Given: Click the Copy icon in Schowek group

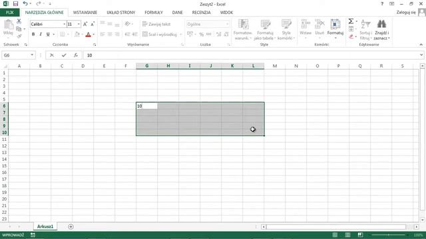Looking at the screenshot, I should click(x=19, y=29).
